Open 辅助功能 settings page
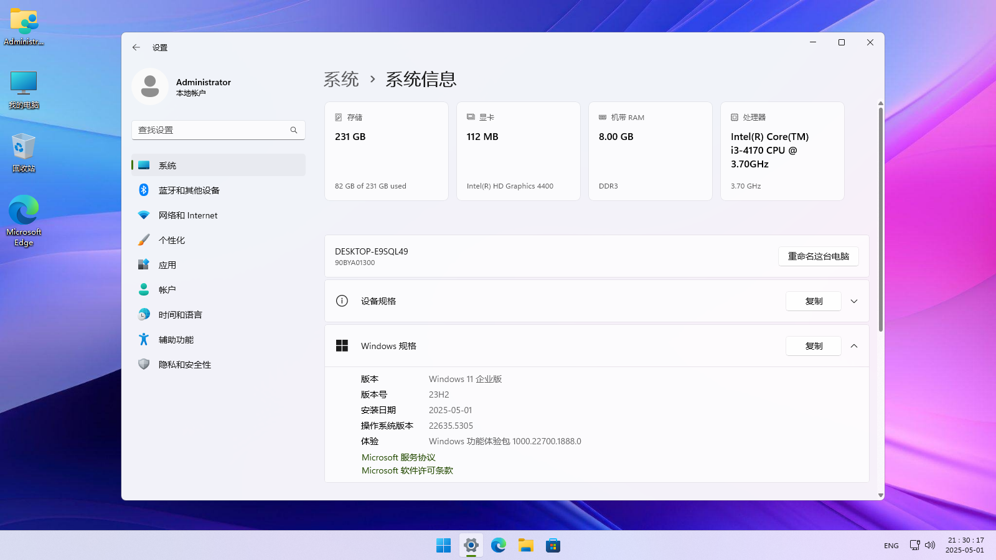Viewport: 996px width, 560px height. (x=218, y=340)
